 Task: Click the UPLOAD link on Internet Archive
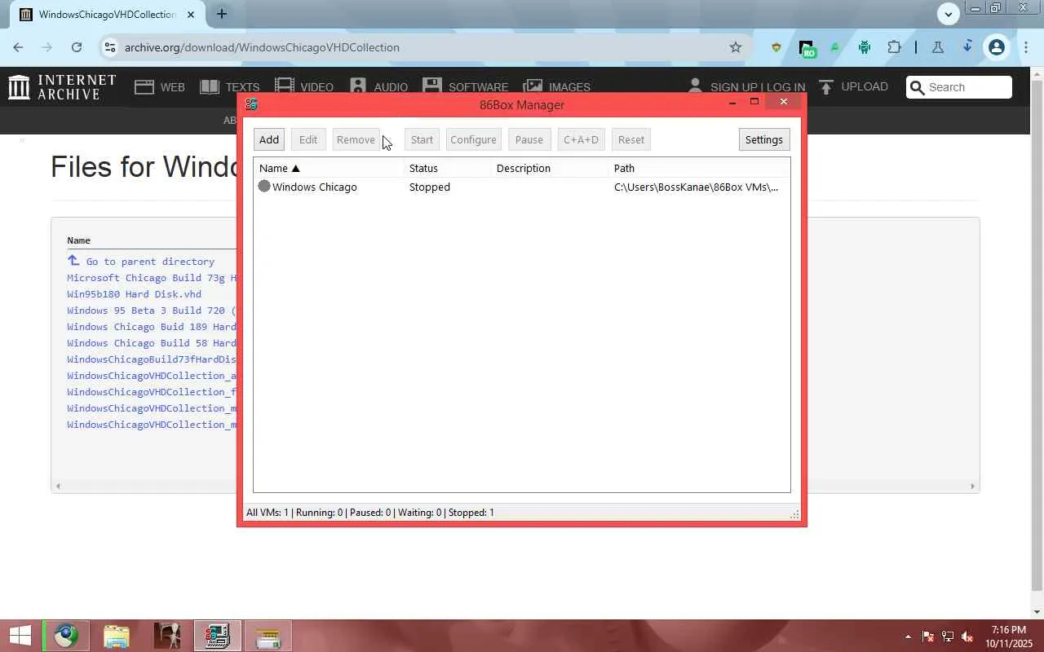pos(853,86)
